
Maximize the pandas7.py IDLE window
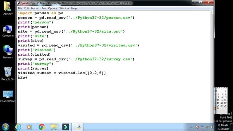pos(201,3)
